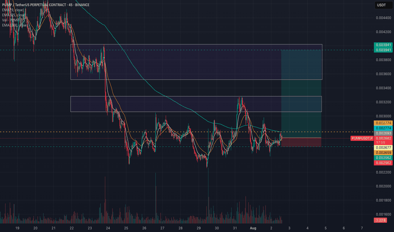Click the 0.002000 price axis tick
This screenshot has width=394, height=232.
pos(383,186)
